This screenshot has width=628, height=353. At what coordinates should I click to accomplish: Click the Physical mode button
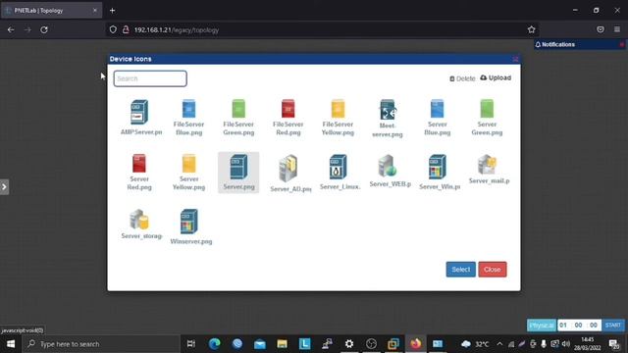542,325
